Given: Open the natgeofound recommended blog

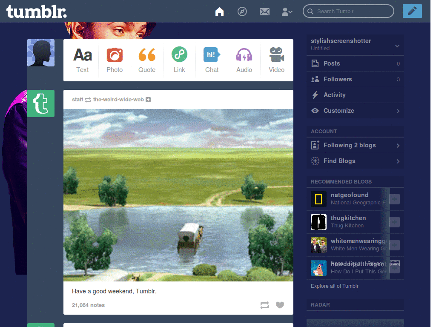Looking at the screenshot, I should tap(350, 195).
